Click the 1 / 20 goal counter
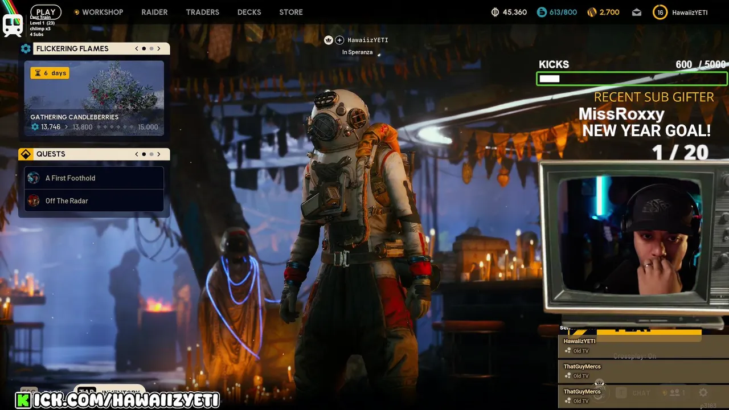The height and width of the screenshot is (410, 729). [680, 152]
